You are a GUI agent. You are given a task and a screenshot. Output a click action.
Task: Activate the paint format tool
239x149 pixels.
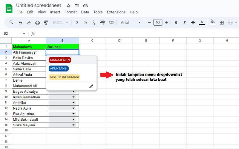(x=46, y=23)
